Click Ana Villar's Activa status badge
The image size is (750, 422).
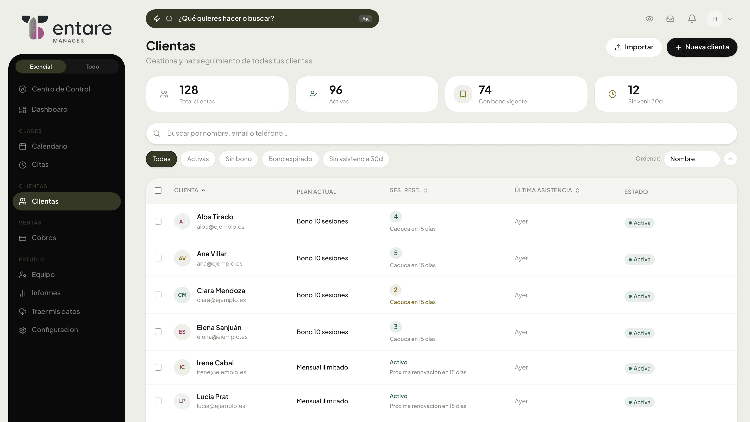tap(639, 260)
